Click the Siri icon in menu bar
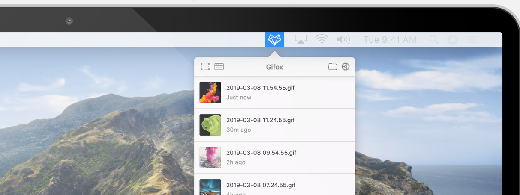This screenshot has width=520, height=195. (x=452, y=40)
